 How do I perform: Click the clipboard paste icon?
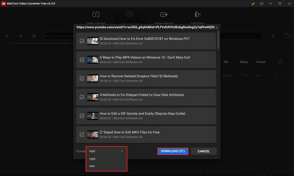[x=287, y=36]
